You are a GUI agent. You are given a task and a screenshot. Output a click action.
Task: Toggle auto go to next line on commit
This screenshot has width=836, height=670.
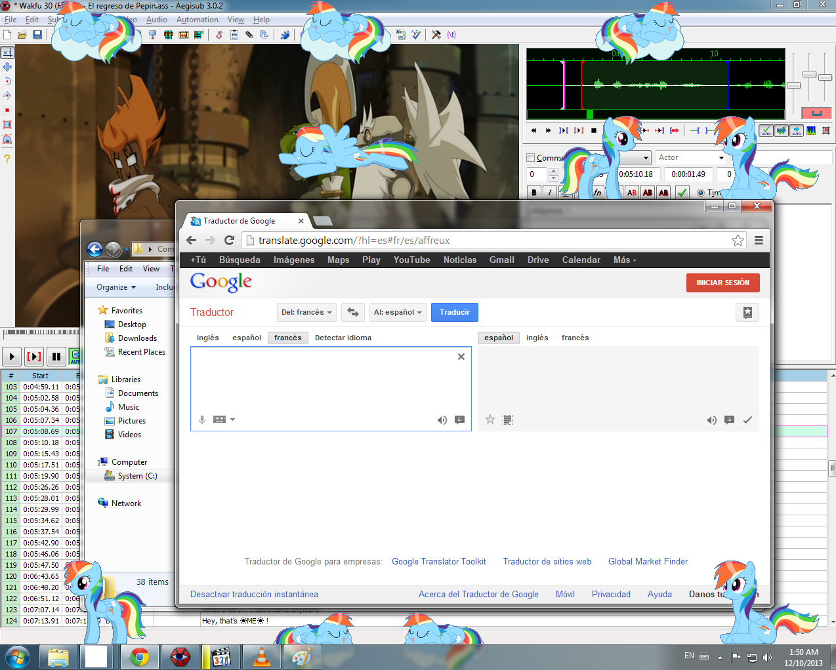(x=781, y=130)
